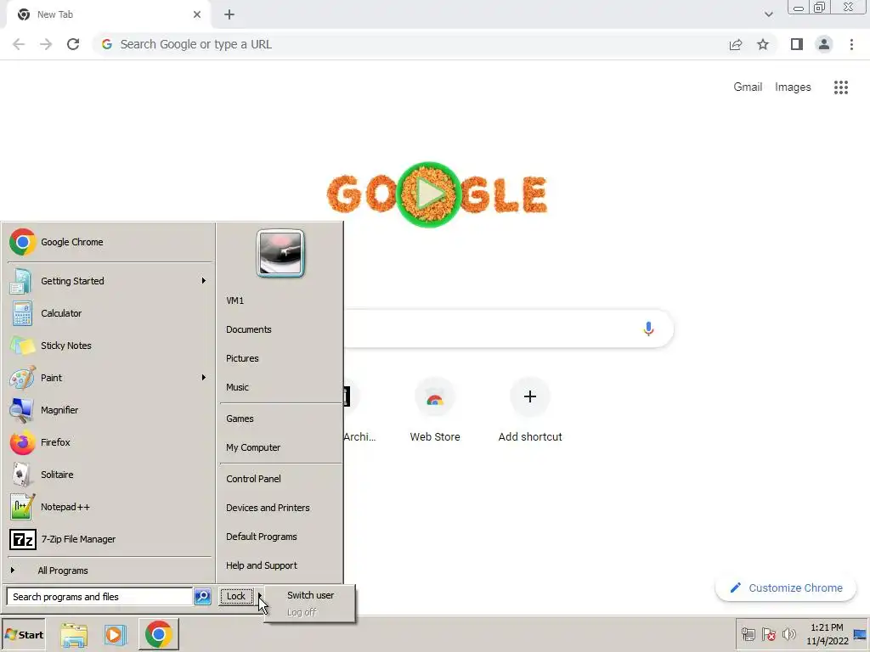Toggle Chrome side panel
This screenshot has height=652, width=870.
pyautogui.click(x=797, y=44)
